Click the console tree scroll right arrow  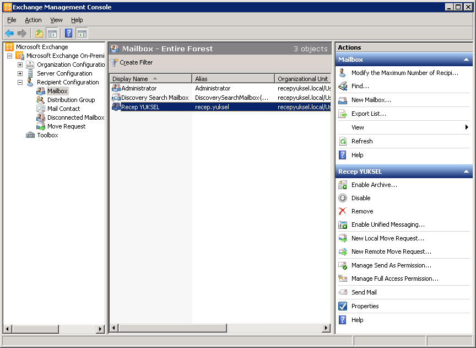point(100,329)
